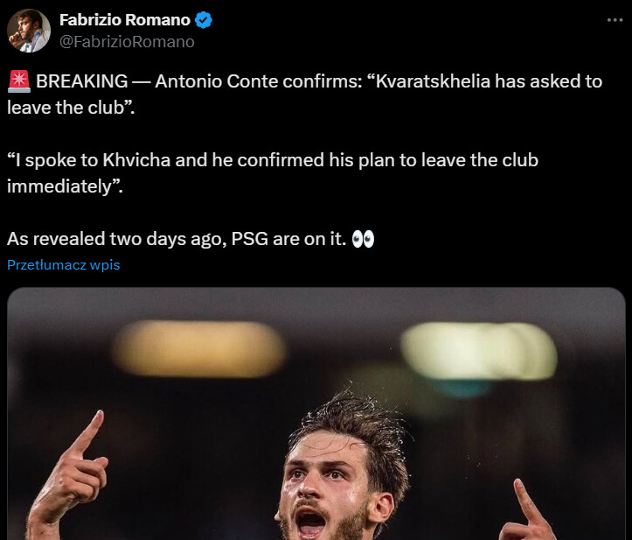Open the three-dot more options menu

tap(614, 20)
